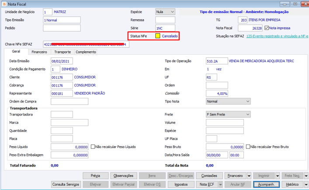Click the Placa input field

(62, 139)
